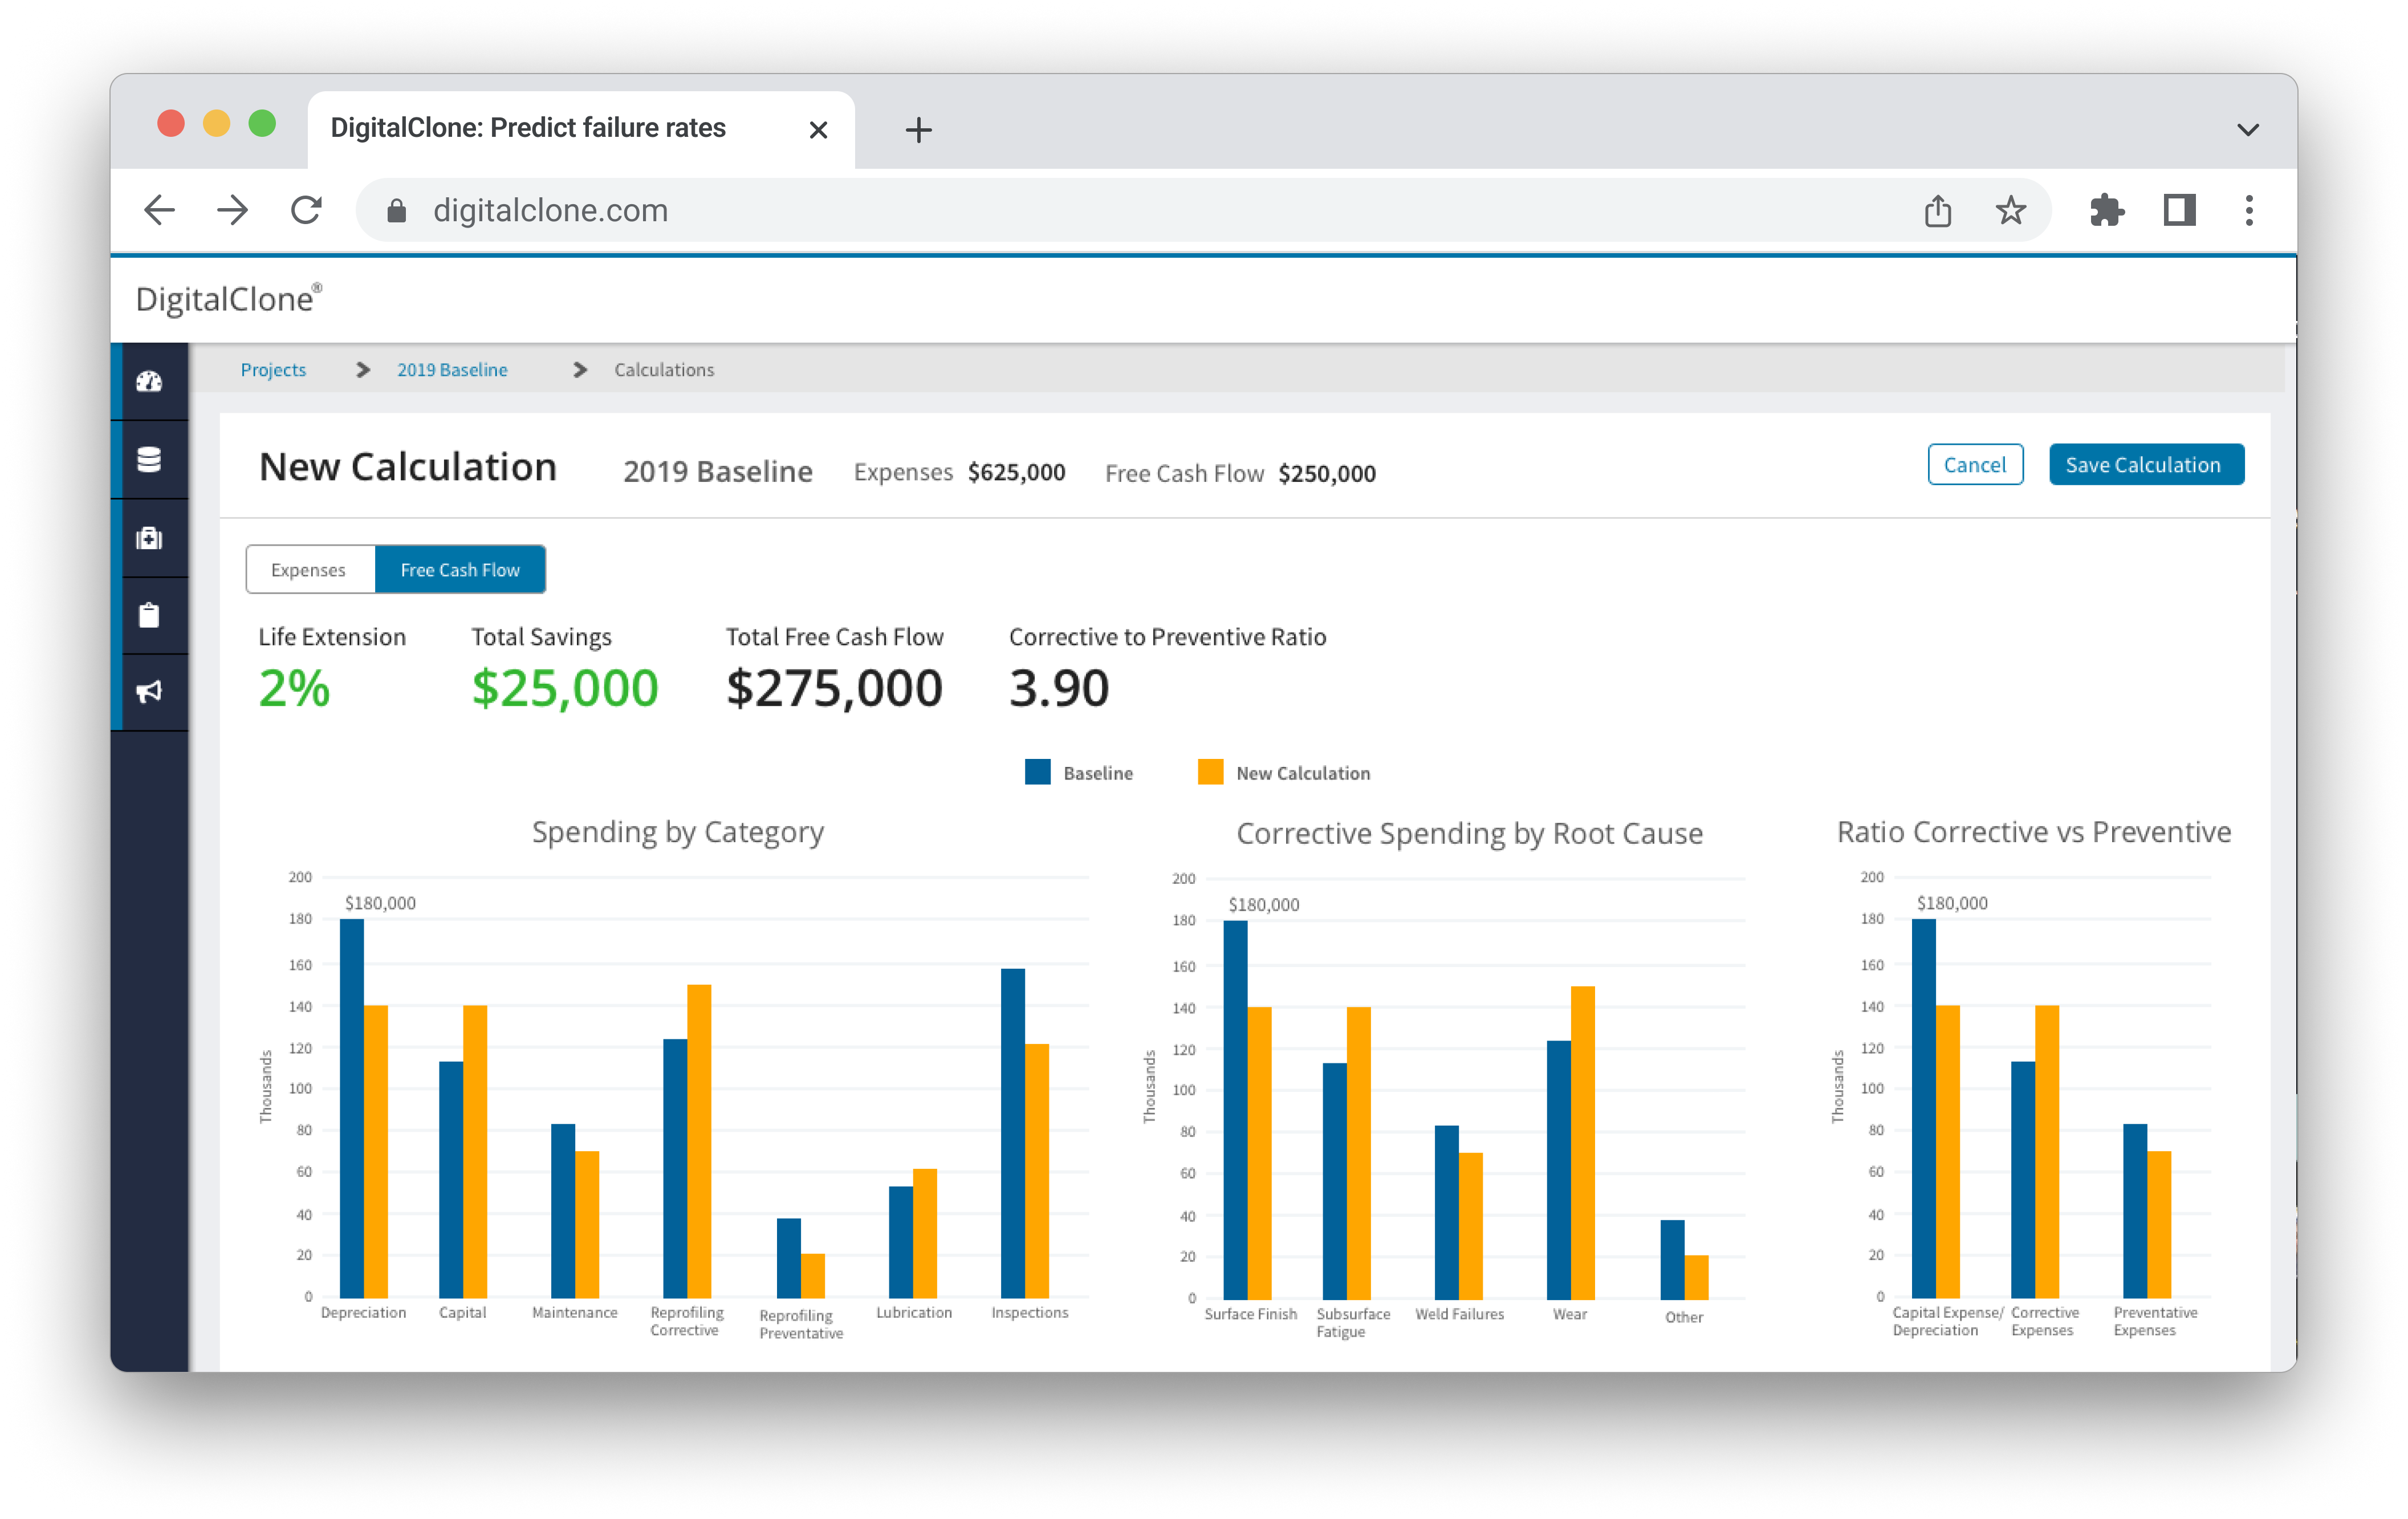
Task: Open the browser extensions puzzle icon
Action: pyautogui.click(x=2106, y=210)
